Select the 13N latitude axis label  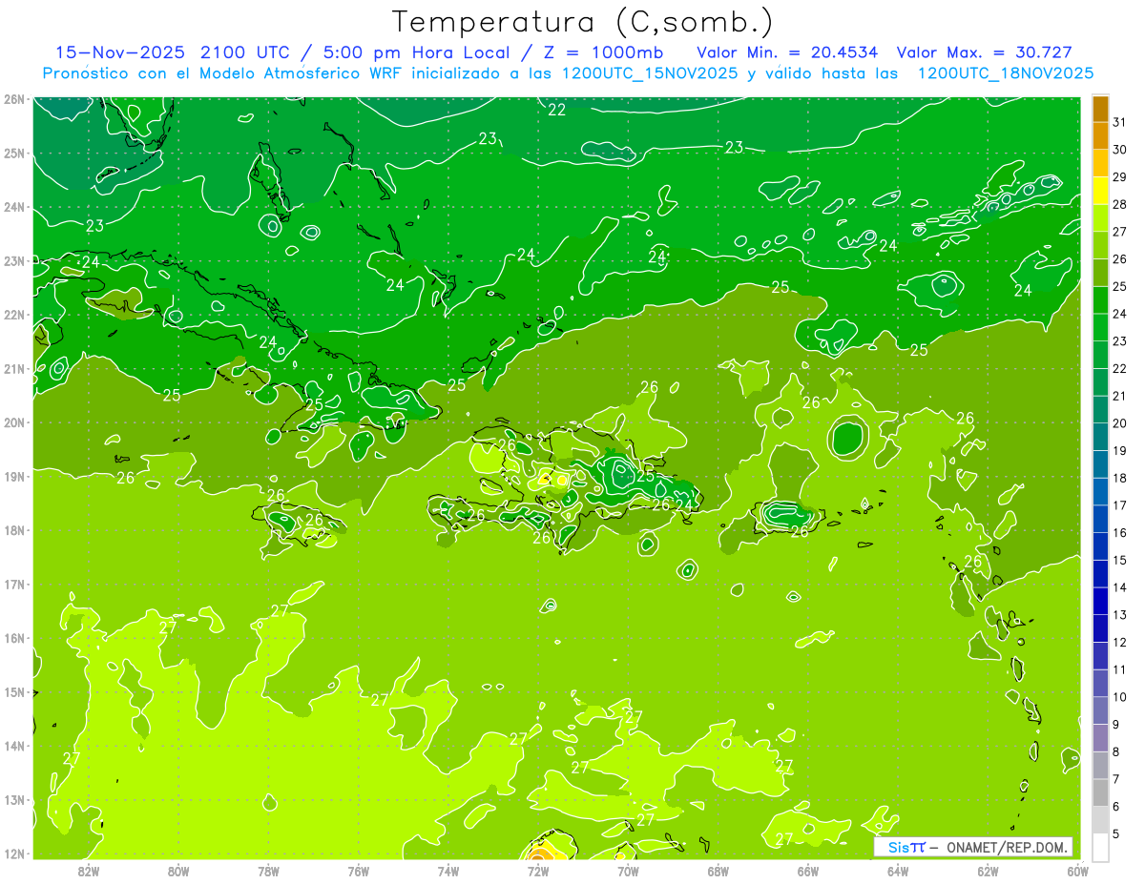tap(13, 799)
